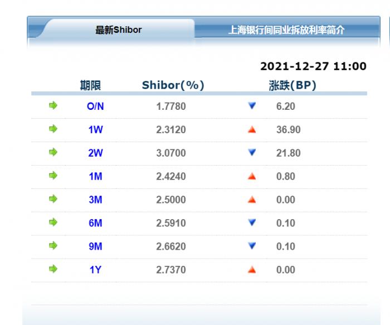Click the green arrow beside 6M

[53, 222]
